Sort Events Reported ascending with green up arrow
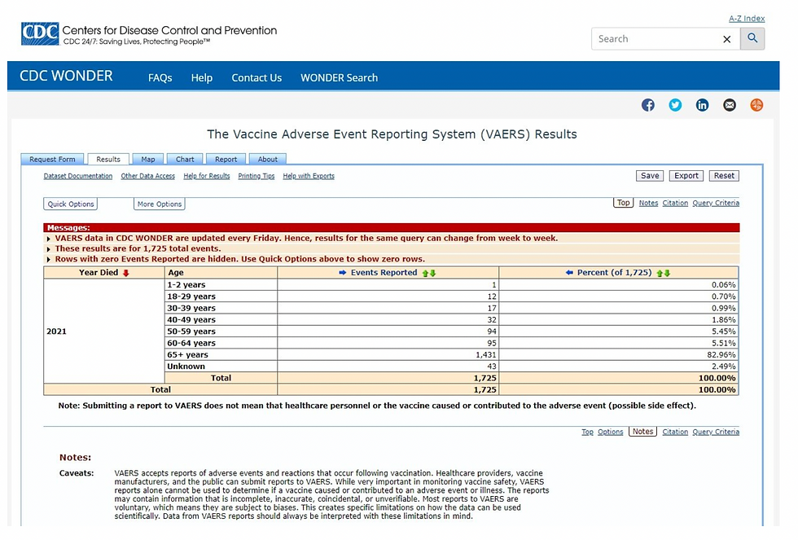This screenshot has height=540, width=798. click(x=425, y=274)
